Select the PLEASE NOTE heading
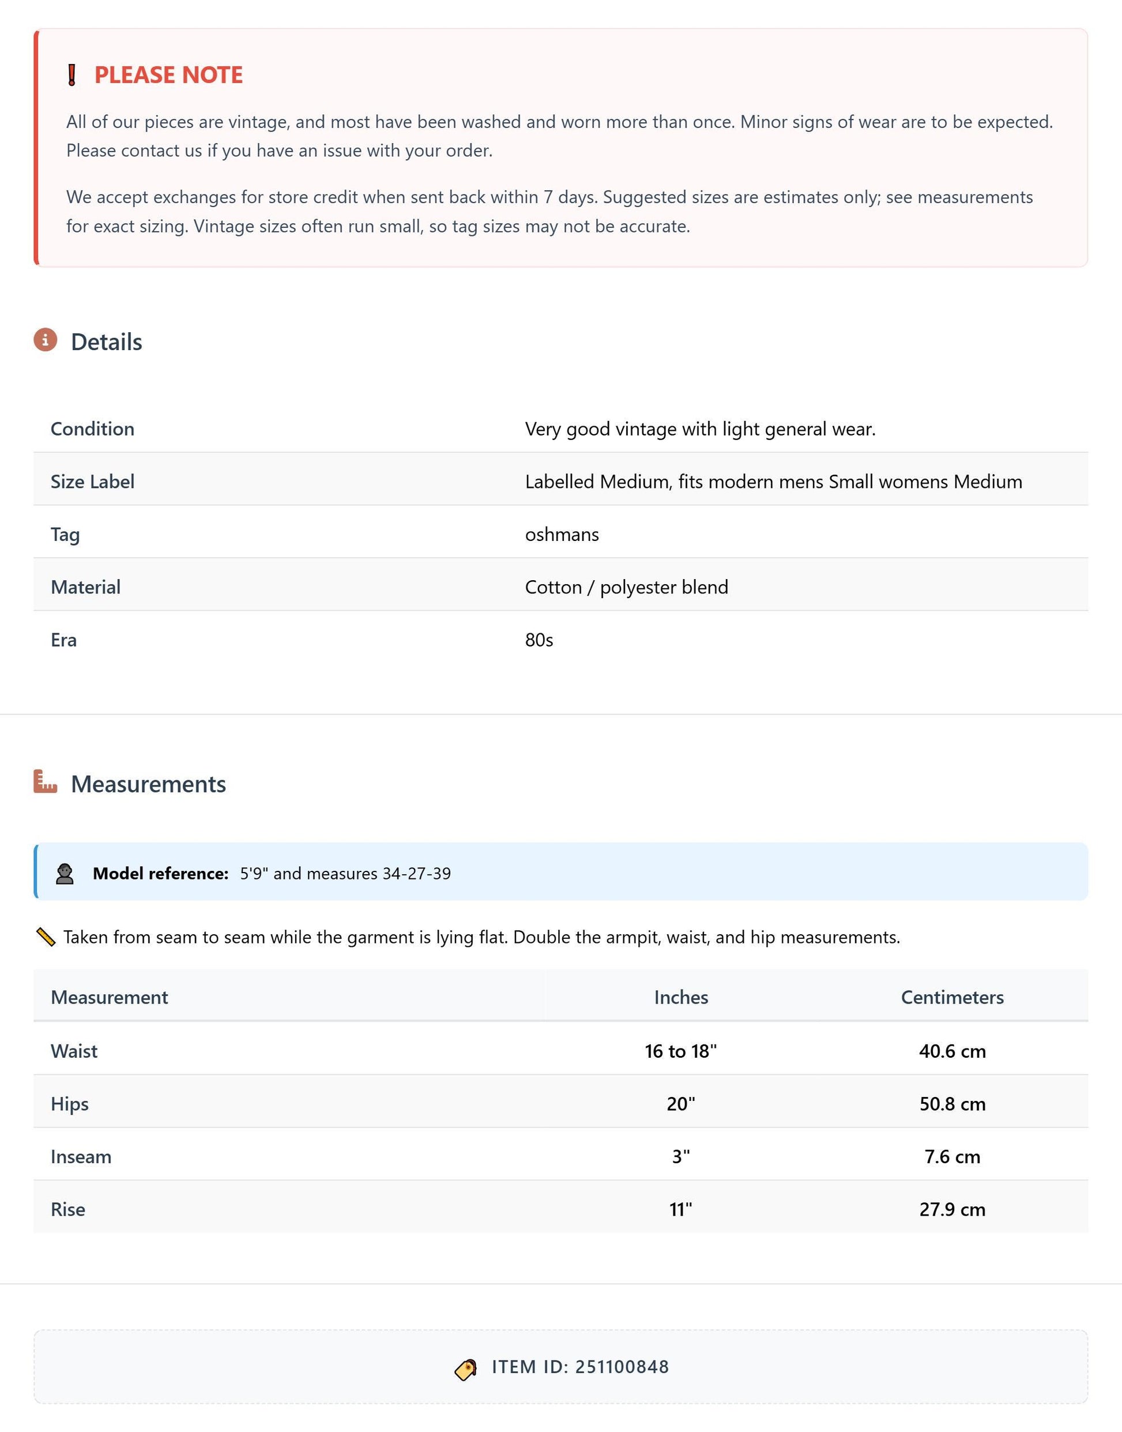Viewport: 1122px width, 1432px height. [168, 75]
